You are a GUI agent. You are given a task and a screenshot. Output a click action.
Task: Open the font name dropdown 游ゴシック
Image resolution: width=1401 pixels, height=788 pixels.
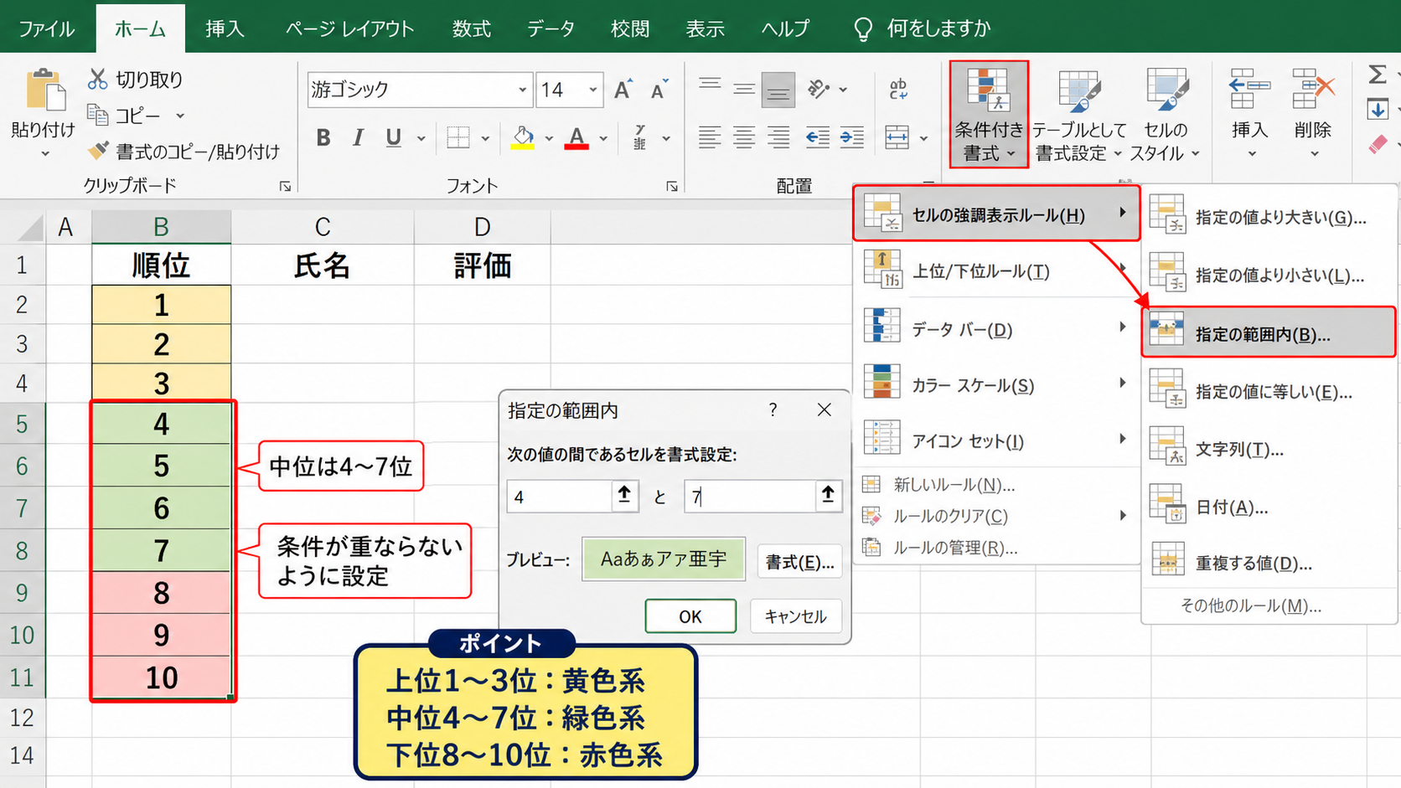522,90
